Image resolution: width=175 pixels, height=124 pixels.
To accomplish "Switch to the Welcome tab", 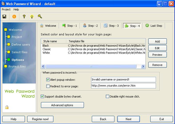I will [x=48, y=26].
